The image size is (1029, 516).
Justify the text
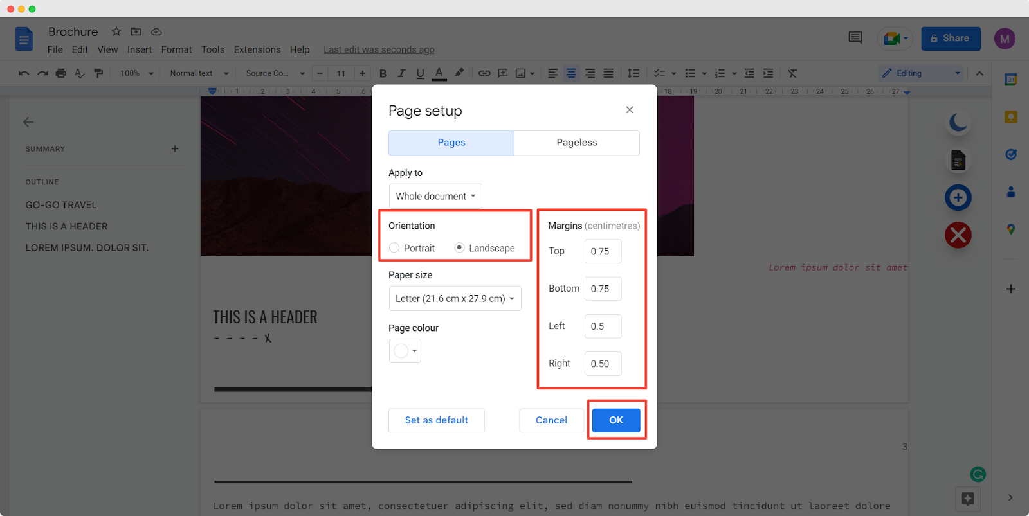coord(608,73)
